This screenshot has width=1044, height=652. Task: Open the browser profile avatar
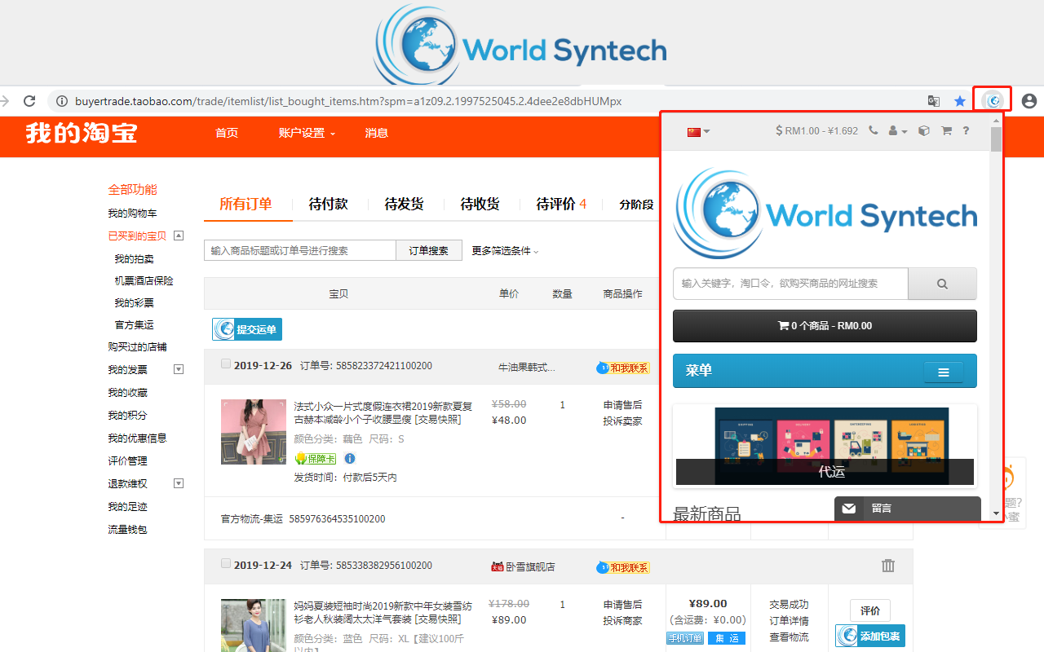pos(1029,101)
